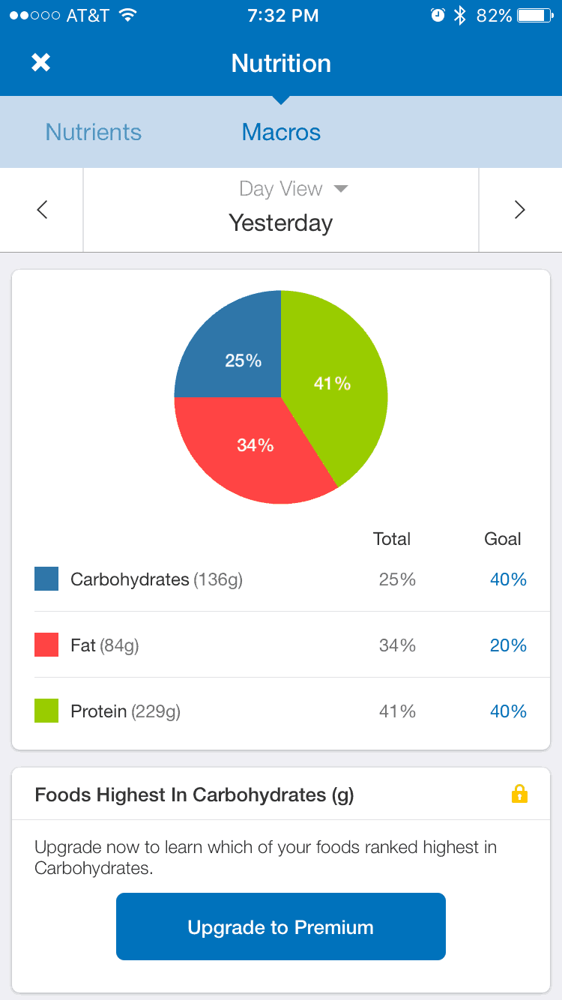The height and width of the screenshot is (1000, 562).
Task: Go to next day with right chevron
Action: coord(519,210)
